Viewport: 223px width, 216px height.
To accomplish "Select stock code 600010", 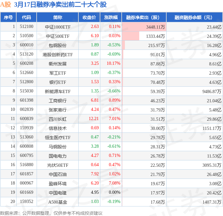I will pyautogui.click(x=26, y=45).
